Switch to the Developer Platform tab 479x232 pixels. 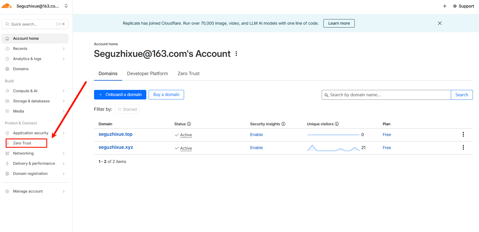click(x=147, y=74)
